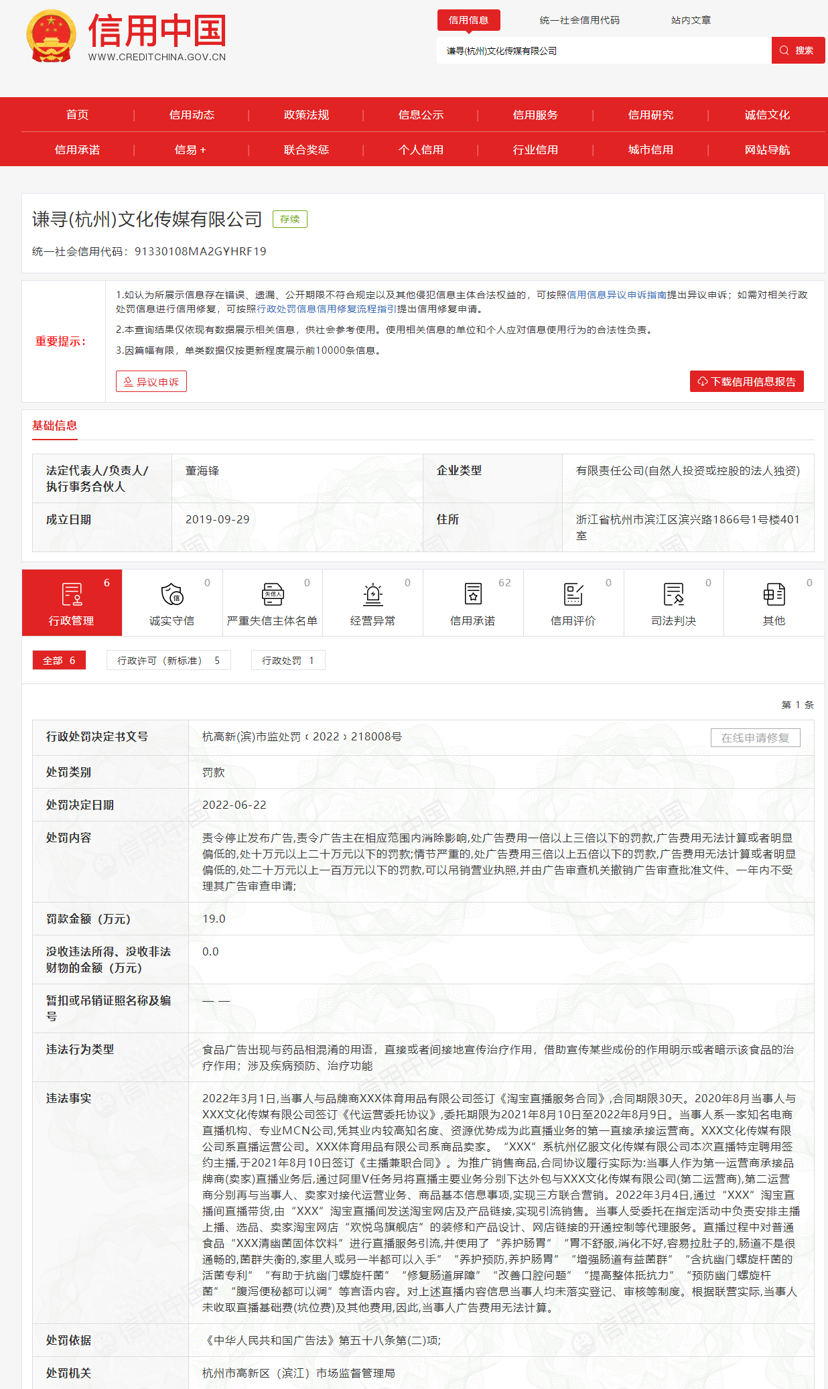The height and width of the screenshot is (1389, 828).
Task: Click the fine amount value 19.0
Action: click(x=214, y=919)
